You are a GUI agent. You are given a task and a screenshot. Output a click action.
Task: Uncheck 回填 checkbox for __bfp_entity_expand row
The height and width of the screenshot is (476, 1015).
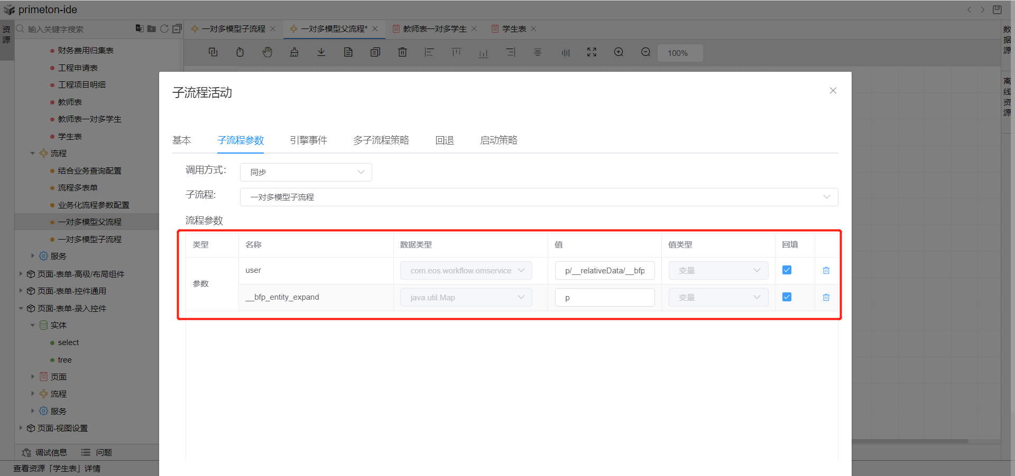pyautogui.click(x=787, y=297)
